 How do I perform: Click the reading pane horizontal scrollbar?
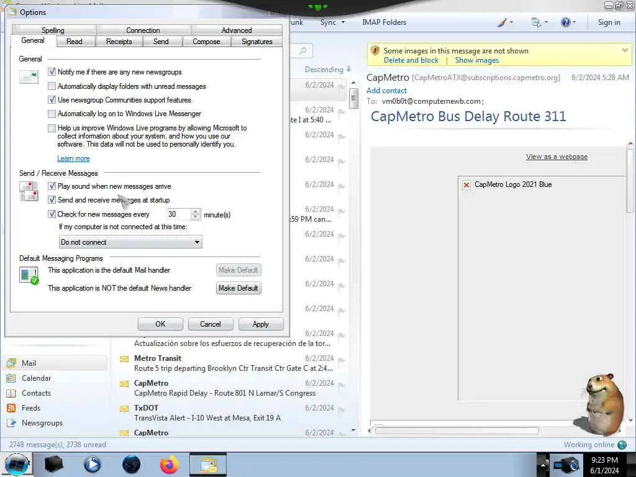coord(457,431)
